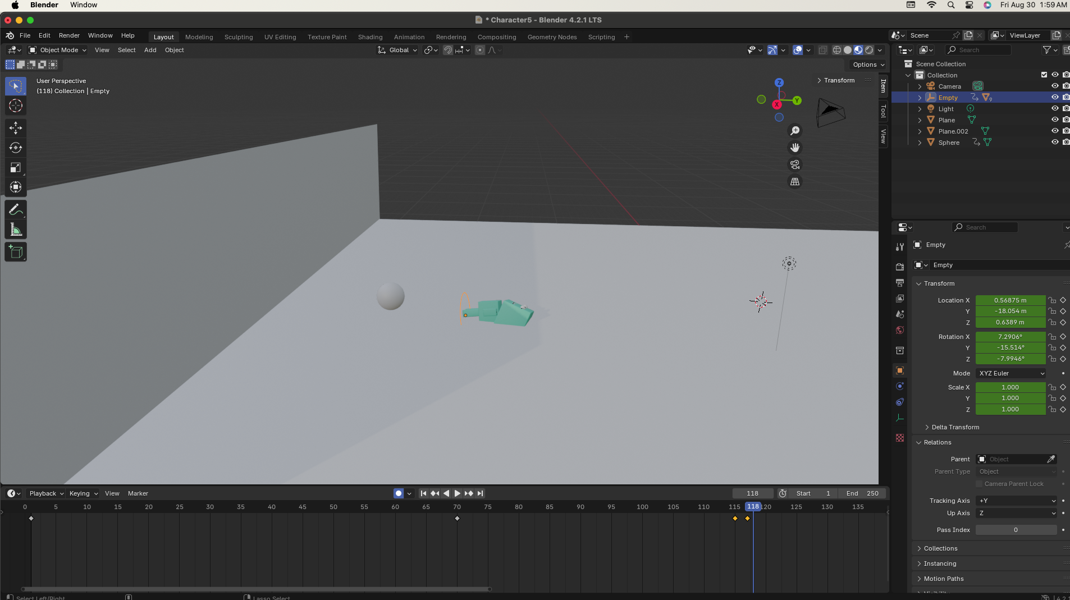
Task: Open timeline Marker menu
Action: click(x=138, y=493)
